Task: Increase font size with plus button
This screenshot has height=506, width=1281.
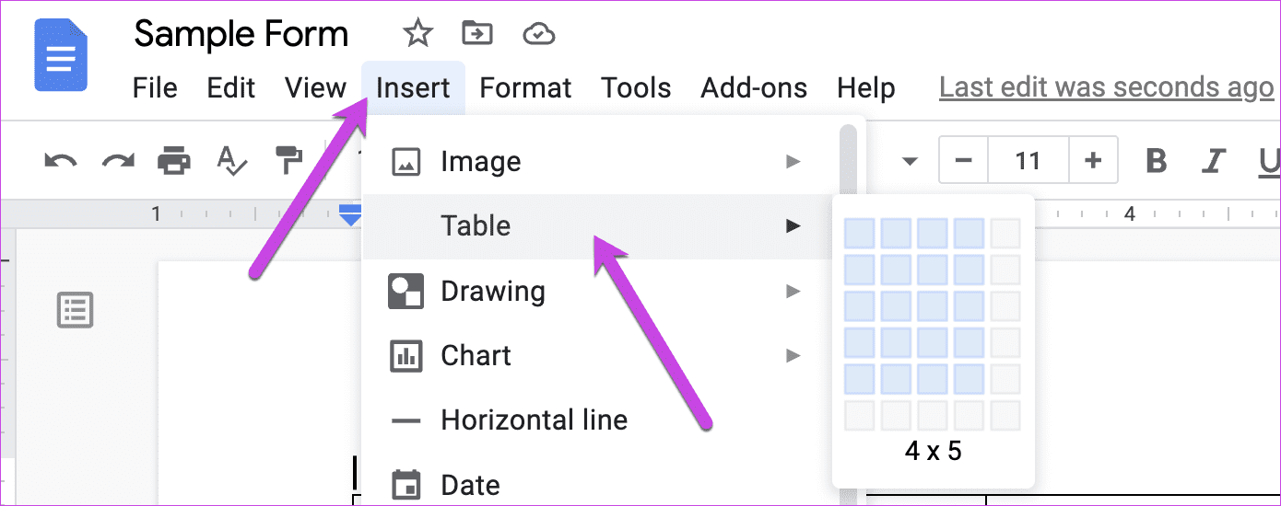Action: coord(1093,161)
